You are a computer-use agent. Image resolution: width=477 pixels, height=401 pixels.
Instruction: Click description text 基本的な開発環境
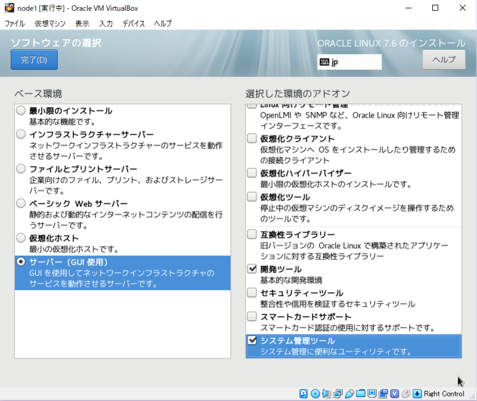pos(291,280)
